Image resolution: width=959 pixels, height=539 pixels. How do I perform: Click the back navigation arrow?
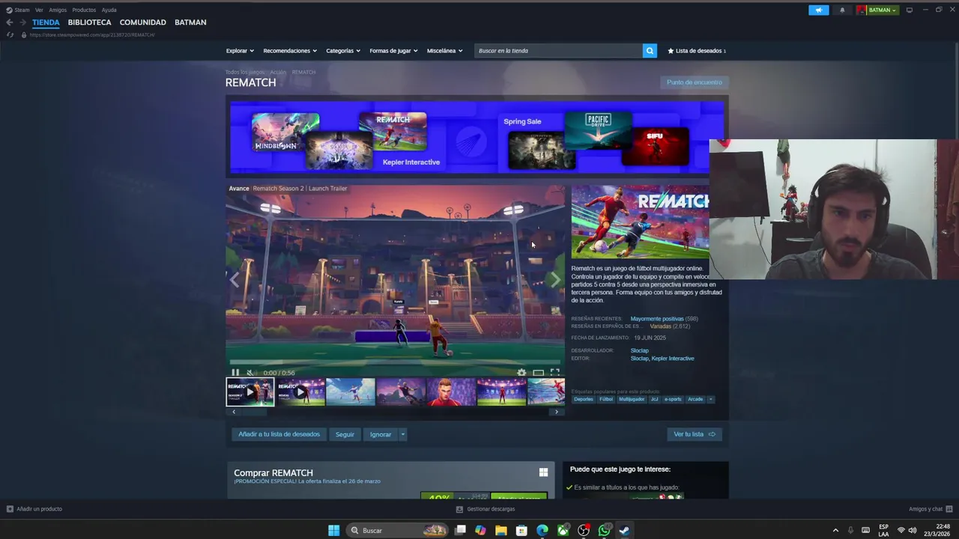click(x=10, y=22)
